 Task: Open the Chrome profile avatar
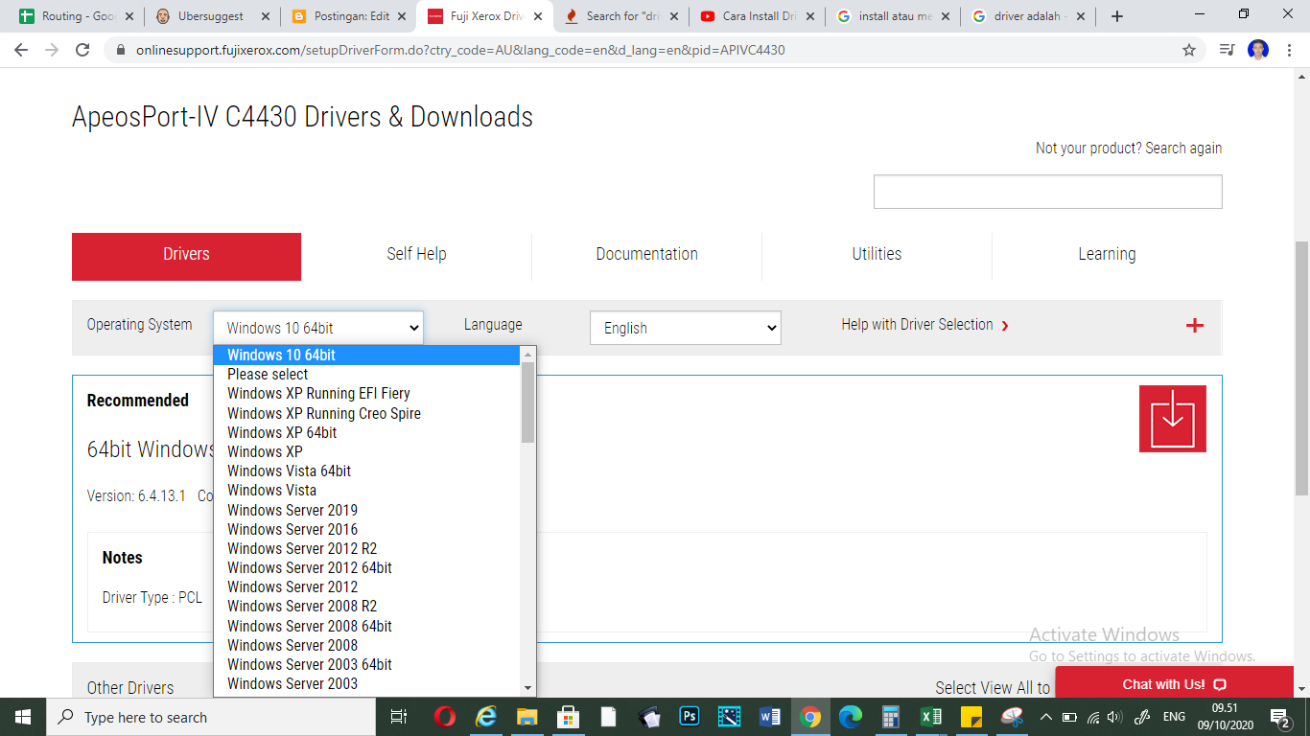tap(1258, 50)
